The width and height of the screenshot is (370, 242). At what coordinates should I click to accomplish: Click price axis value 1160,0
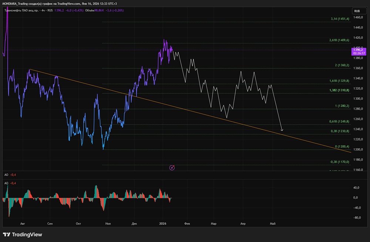pos(358,169)
